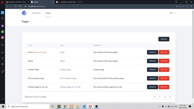Click the page vertical scrollbar
This screenshot has width=194, height=109.
[x=193, y=54]
